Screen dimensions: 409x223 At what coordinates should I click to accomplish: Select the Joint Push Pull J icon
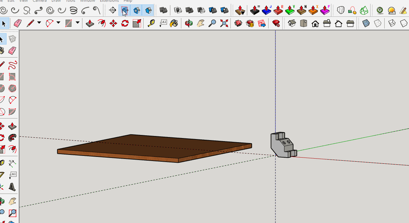point(266,10)
